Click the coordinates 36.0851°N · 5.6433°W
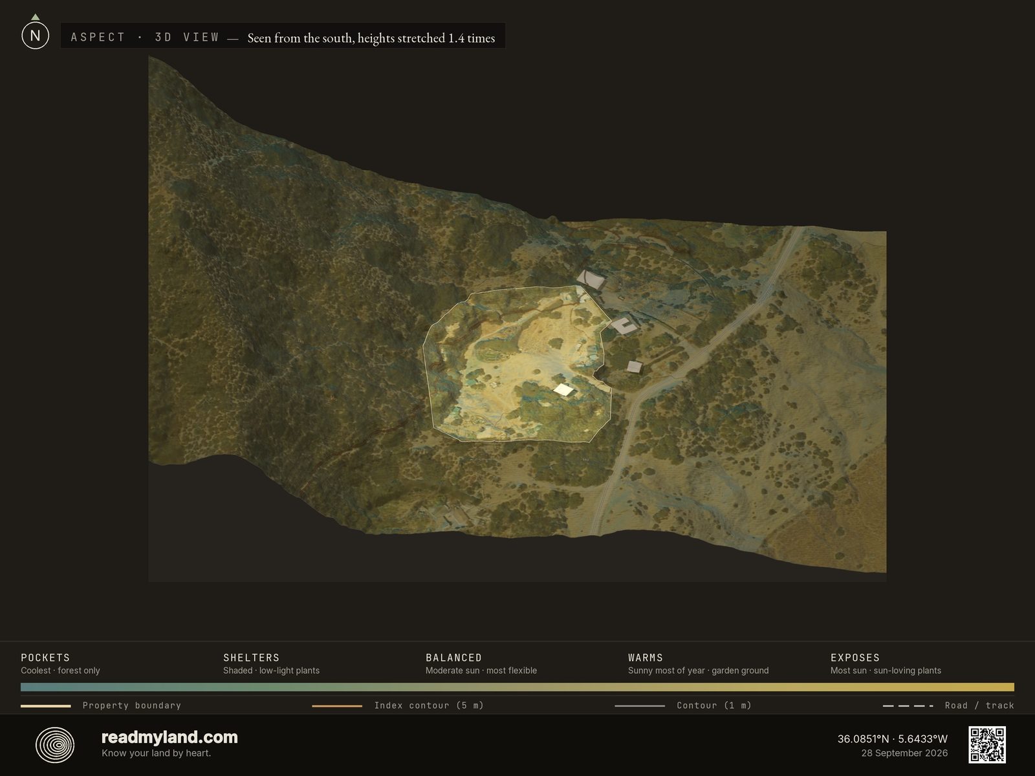 893,738
